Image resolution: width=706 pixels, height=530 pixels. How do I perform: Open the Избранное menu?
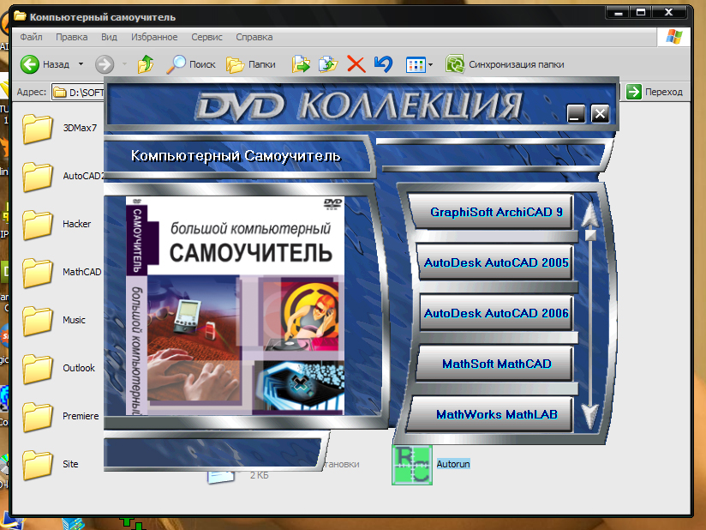click(x=154, y=37)
